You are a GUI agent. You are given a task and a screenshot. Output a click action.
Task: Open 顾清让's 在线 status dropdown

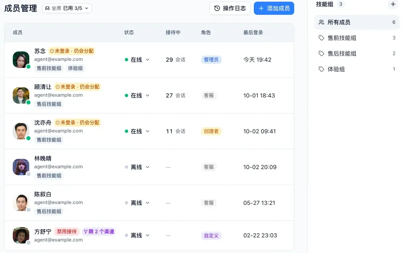tap(137, 95)
